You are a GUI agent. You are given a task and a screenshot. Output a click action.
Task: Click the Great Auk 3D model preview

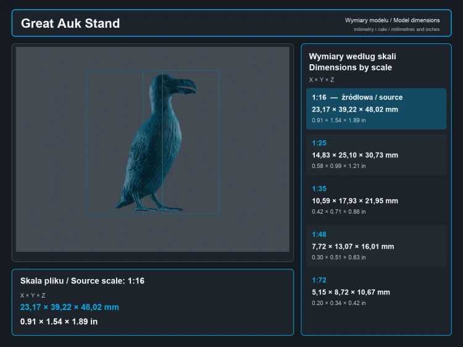[x=152, y=149]
